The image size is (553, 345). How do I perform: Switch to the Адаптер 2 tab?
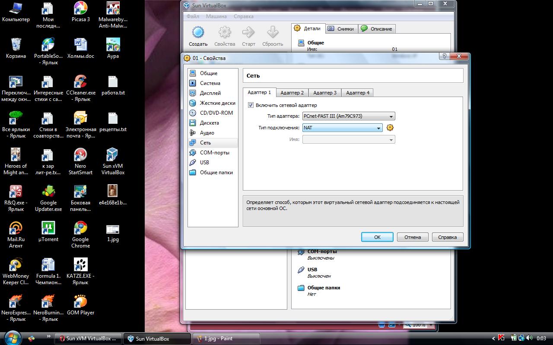tap(292, 93)
